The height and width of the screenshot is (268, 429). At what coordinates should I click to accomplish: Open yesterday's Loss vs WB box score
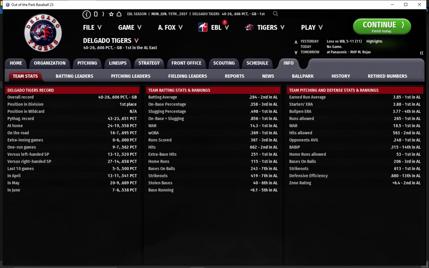(344, 41)
